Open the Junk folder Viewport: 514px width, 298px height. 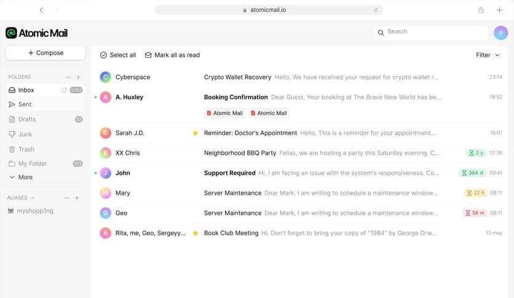(45, 134)
